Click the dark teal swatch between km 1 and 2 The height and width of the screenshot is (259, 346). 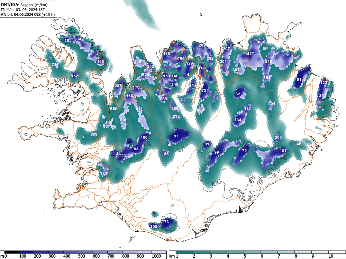[x=184, y=252]
